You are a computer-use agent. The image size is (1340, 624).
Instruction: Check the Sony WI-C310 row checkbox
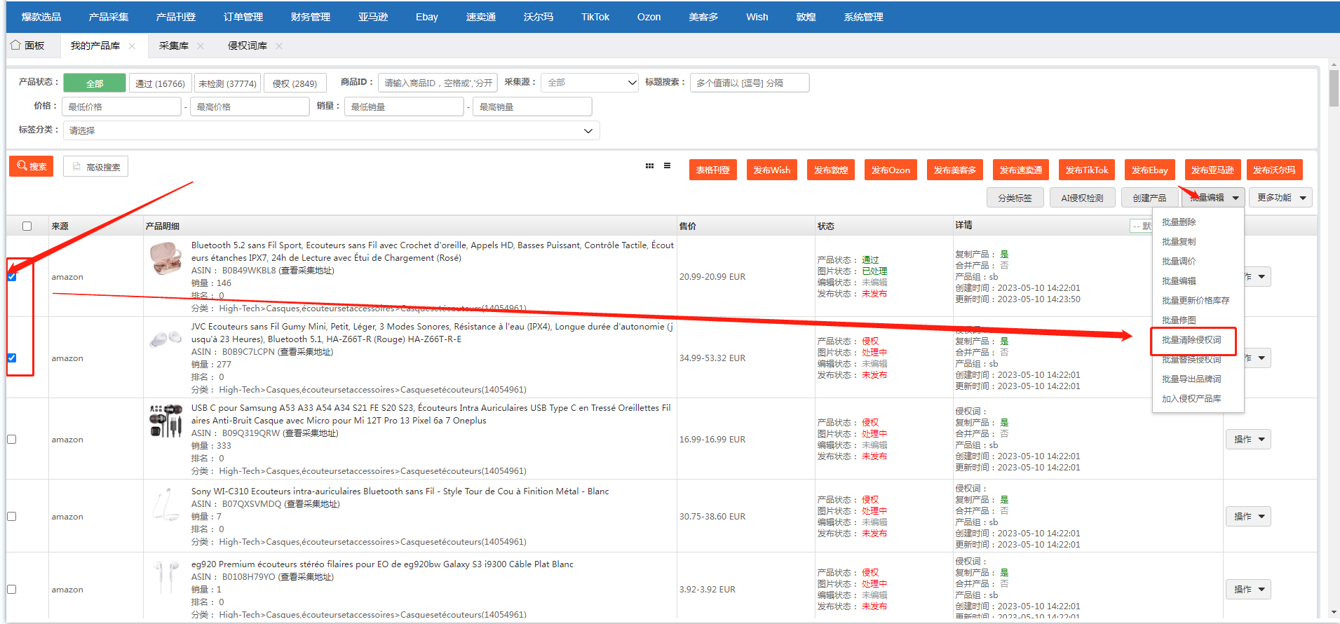pos(12,517)
